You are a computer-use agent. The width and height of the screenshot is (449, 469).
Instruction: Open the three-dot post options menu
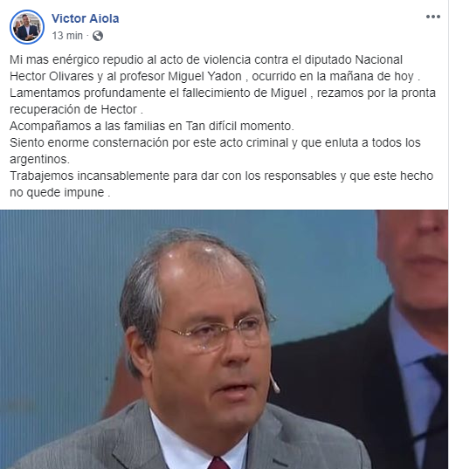coord(433,17)
